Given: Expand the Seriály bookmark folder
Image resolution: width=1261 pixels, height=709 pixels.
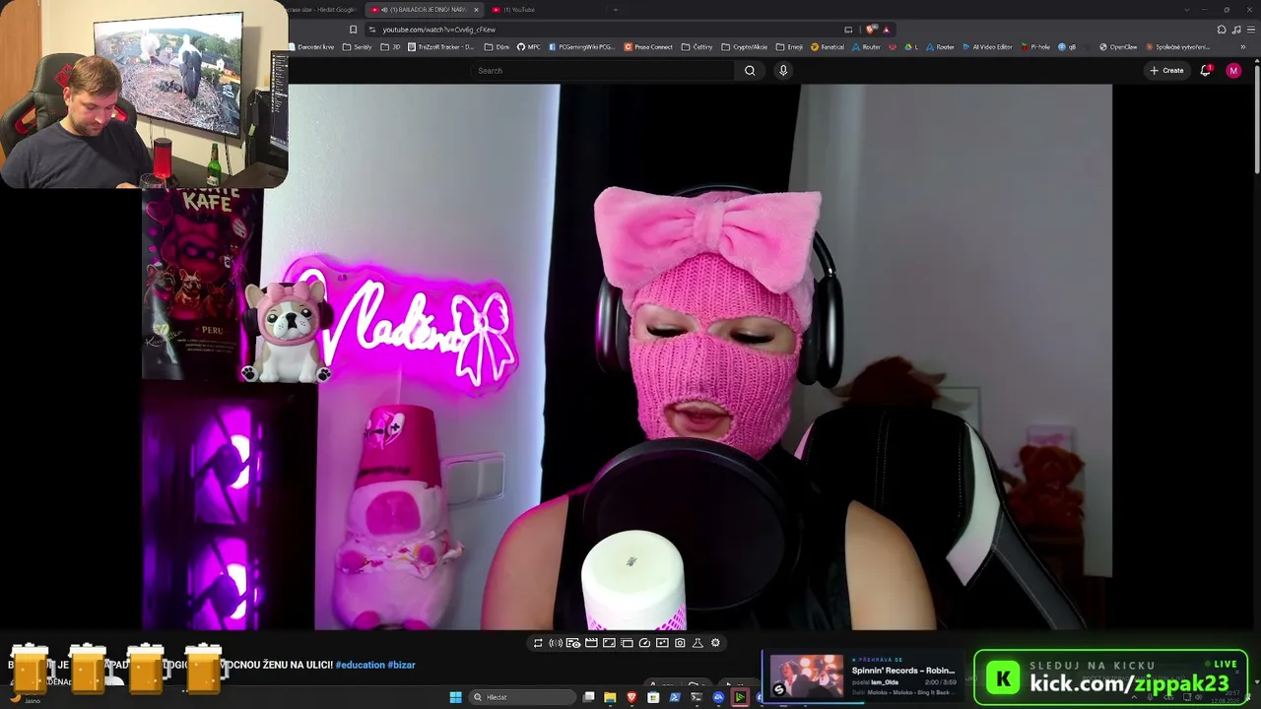Looking at the screenshot, I should (x=358, y=47).
